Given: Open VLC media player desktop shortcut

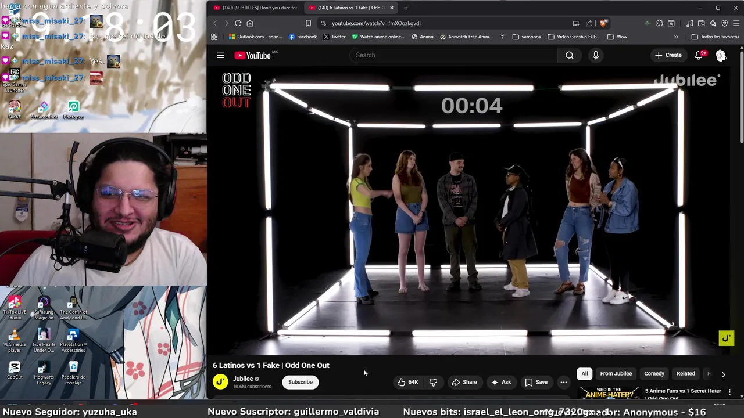Looking at the screenshot, I should tap(15, 341).
